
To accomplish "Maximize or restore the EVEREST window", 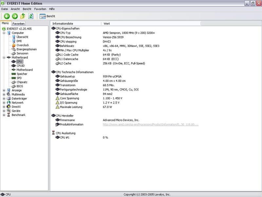I will point(253,3).
